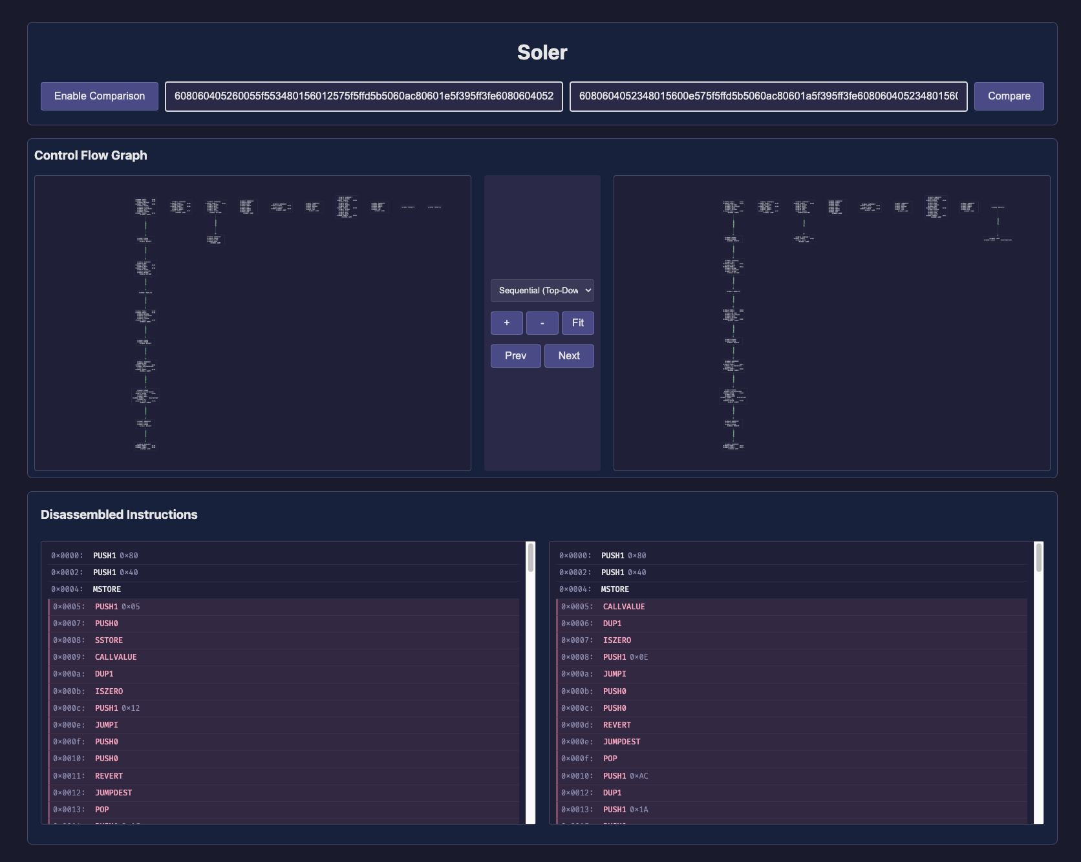Zoom out with the minus button
Viewport: 1081px width, 862px height.
(542, 323)
